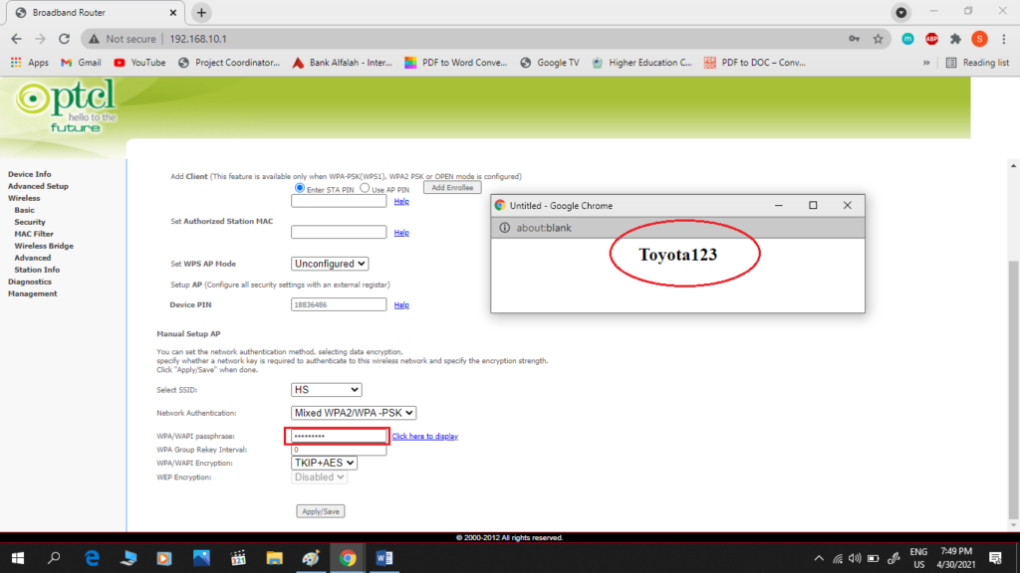Viewport: 1020px width, 573px height.
Task: Click the saved passwords key icon
Action: point(854,39)
